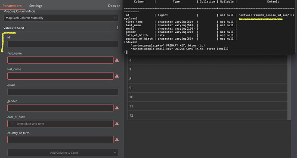Click the nextval default value in terminal
Screen dimensions: 297x158
point(266,15)
